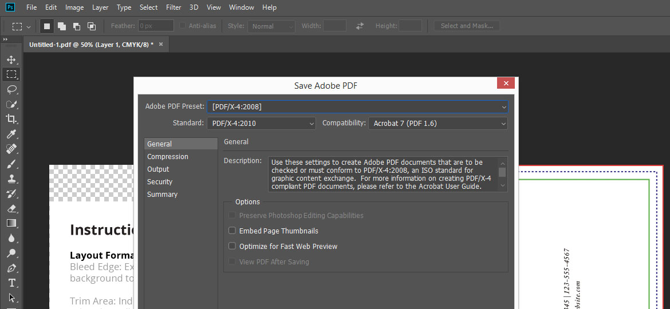Select the Brush tool
Viewport: 670px width, 309px height.
point(11,164)
